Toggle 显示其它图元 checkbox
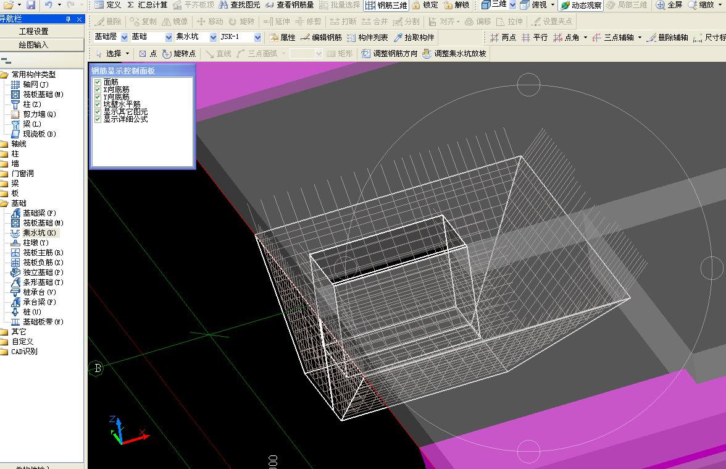This screenshot has width=726, height=469. coord(98,112)
